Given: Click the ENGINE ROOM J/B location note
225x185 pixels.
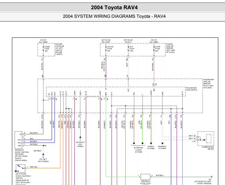Looking at the screenshot, I should pos(60,49).
